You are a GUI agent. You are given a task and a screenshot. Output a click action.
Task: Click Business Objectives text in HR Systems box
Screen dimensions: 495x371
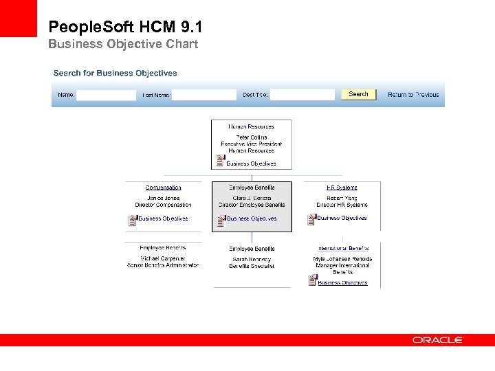pos(342,218)
